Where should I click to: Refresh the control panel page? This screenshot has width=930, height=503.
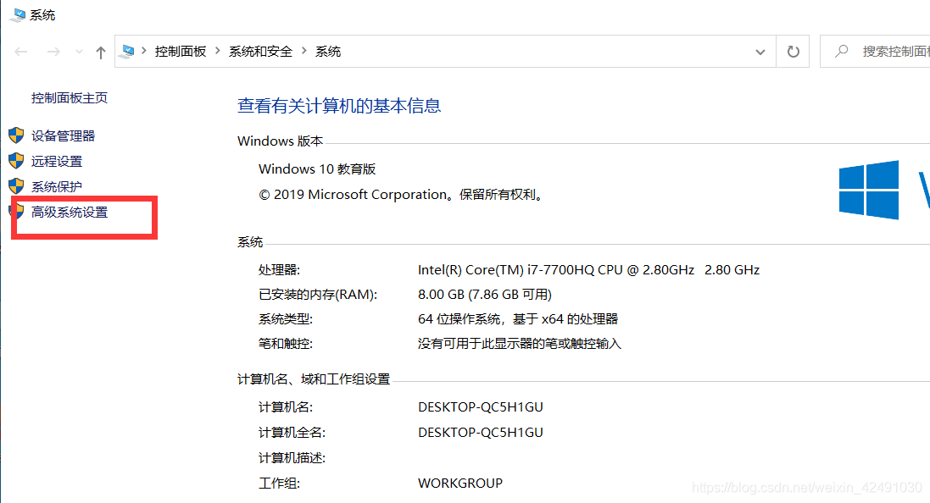point(793,52)
